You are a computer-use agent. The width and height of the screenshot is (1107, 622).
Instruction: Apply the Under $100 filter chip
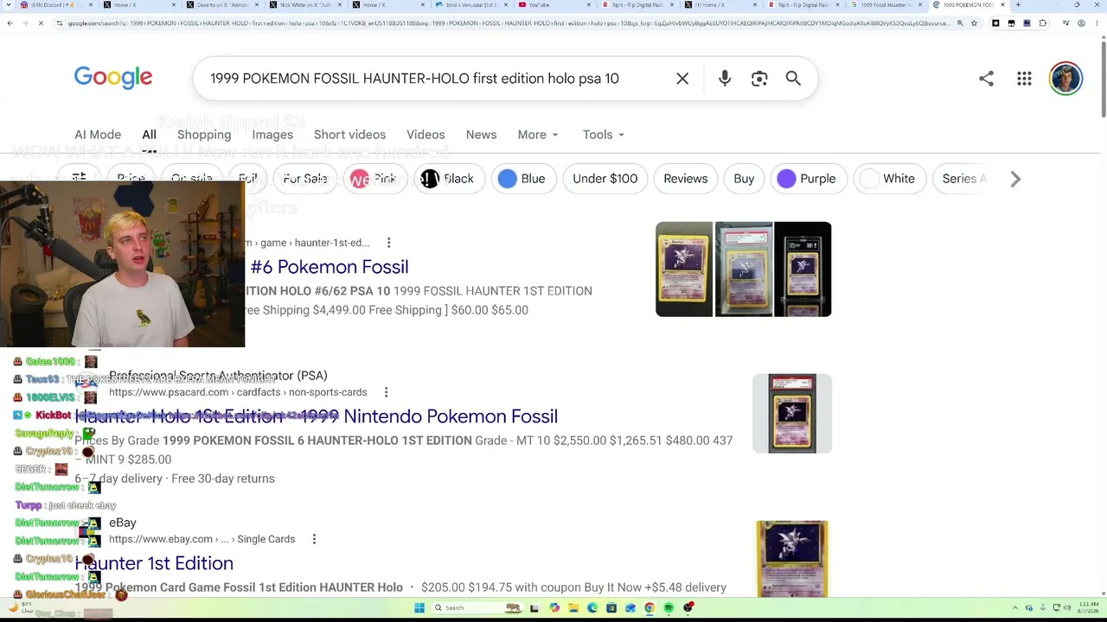click(605, 179)
